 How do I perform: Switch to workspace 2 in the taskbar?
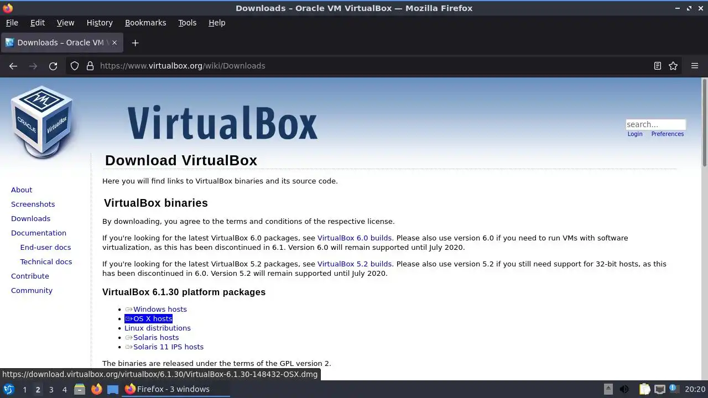pos(38,389)
